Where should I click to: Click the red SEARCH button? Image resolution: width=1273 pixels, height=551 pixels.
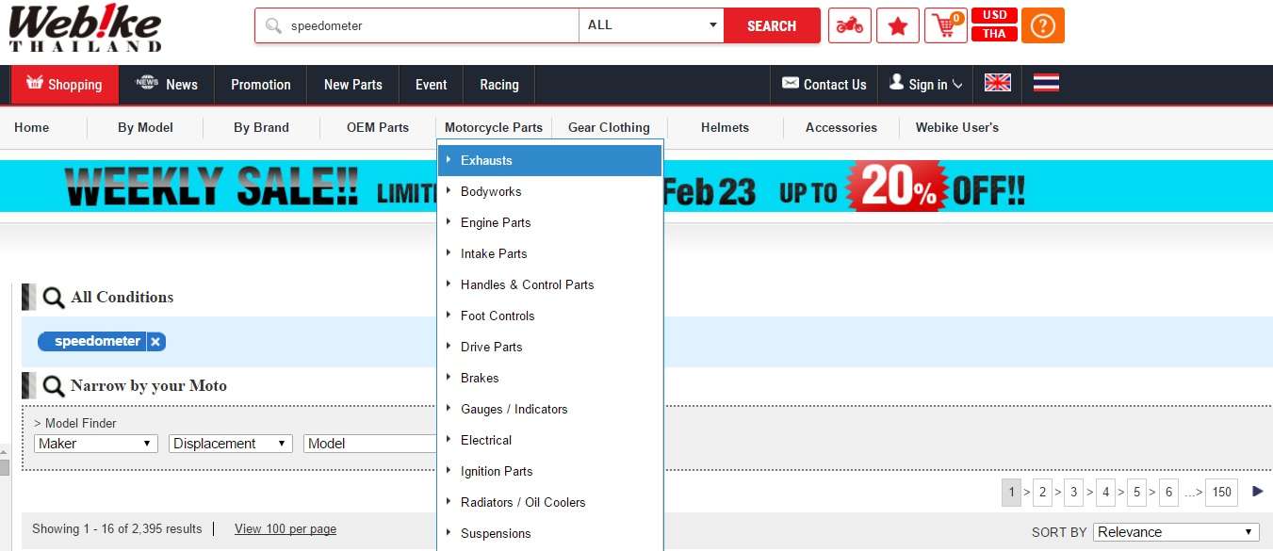pos(772,26)
